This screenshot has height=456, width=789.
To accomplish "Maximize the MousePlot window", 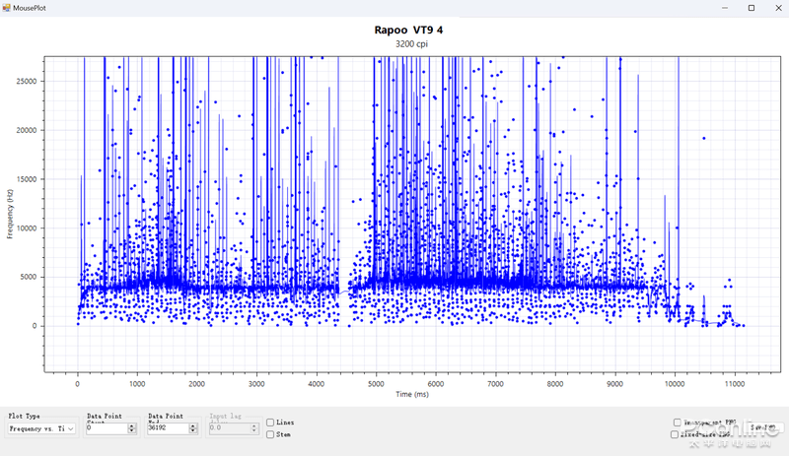I will click(751, 8).
